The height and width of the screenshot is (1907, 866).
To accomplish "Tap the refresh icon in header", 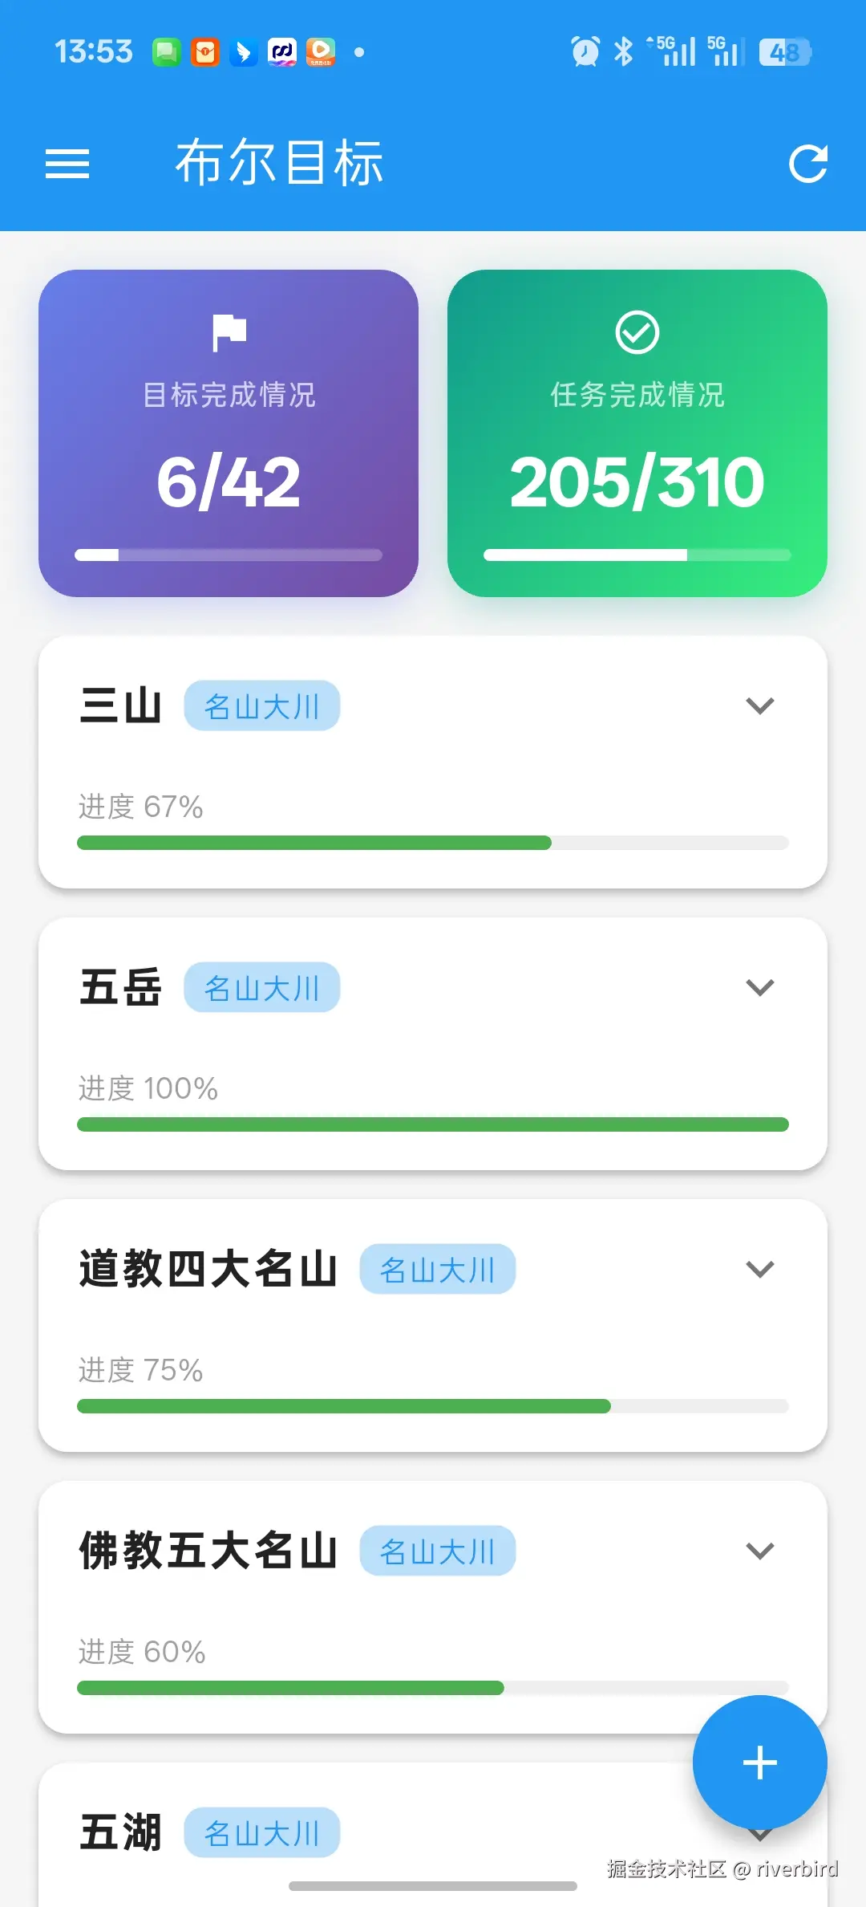I will pos(807,164).
